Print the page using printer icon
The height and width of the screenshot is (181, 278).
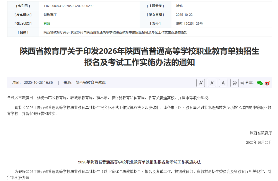[x=234, y=83]
